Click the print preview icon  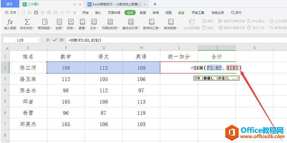click(x=55, y=12)
